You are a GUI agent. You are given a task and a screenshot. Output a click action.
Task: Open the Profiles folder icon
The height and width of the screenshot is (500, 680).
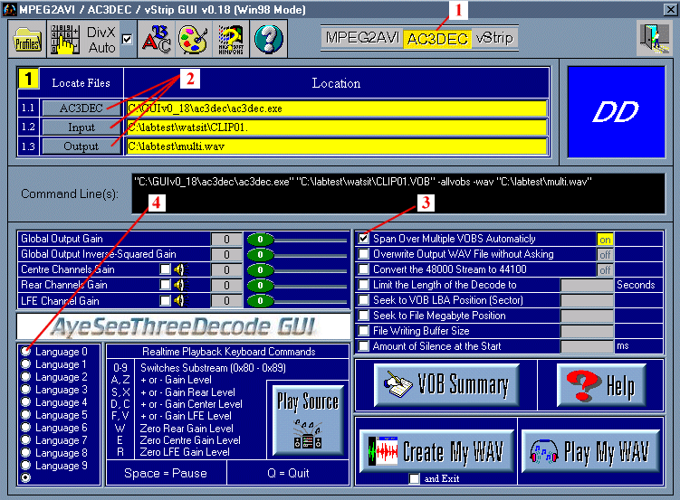[27, 40]
